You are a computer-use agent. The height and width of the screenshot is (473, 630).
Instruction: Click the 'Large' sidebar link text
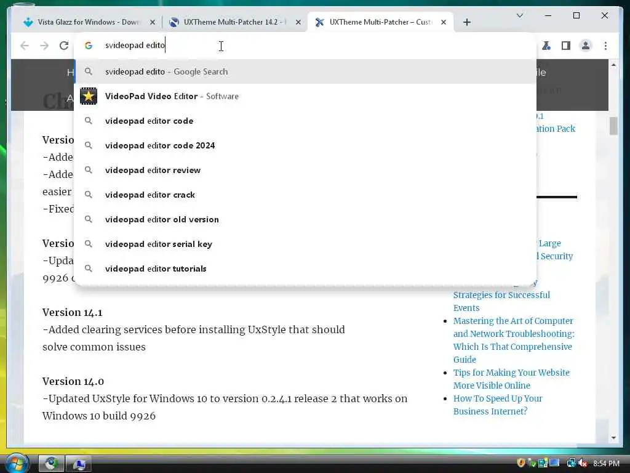[x=549, y=243]
